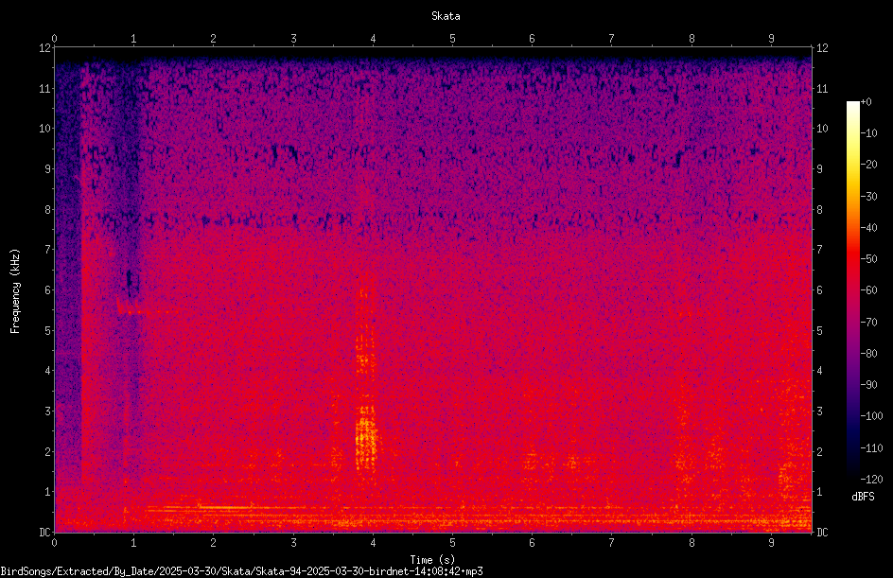Click the 5 second tick on the top time axis
The height and width of the screenshot is (578, 893).
pos(452,39)
